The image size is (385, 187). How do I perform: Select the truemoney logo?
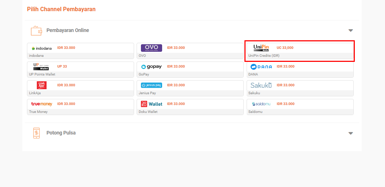point(42,104)
